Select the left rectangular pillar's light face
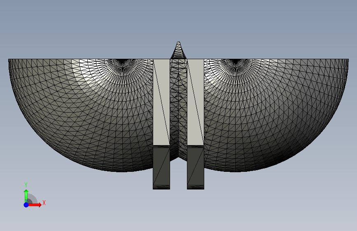The width and height of the screenshot is (357, 231). [x=161, y=102]
